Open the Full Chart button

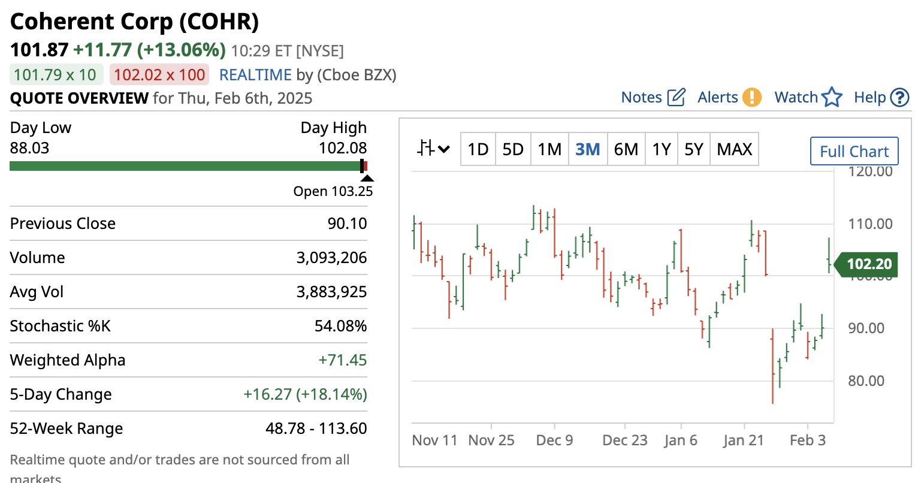click(854, 151)
